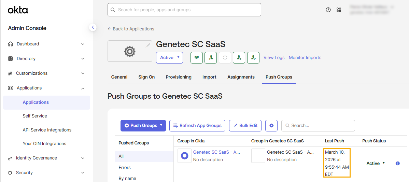This screenshot has width=409, height=182.
Task: Open the push groups settings gear button
Action: click(x=271, y=126)
